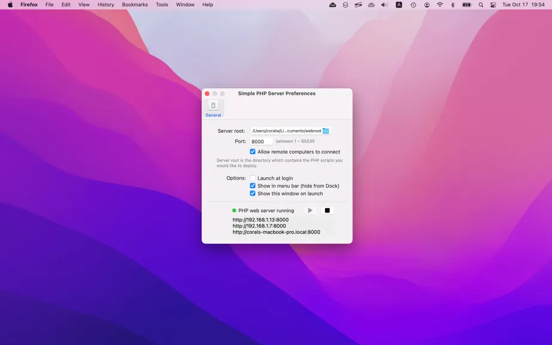Open Control Center in the menu bar
The width and height of the screenshot is (552, 345).
click(493, 5)
